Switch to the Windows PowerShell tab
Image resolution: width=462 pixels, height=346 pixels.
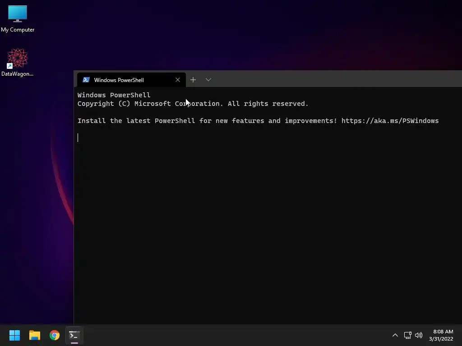pos(131,80)
